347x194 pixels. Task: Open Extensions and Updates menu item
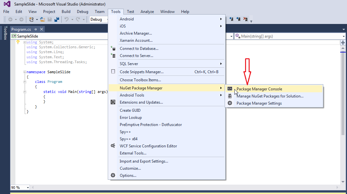(141, 102)
